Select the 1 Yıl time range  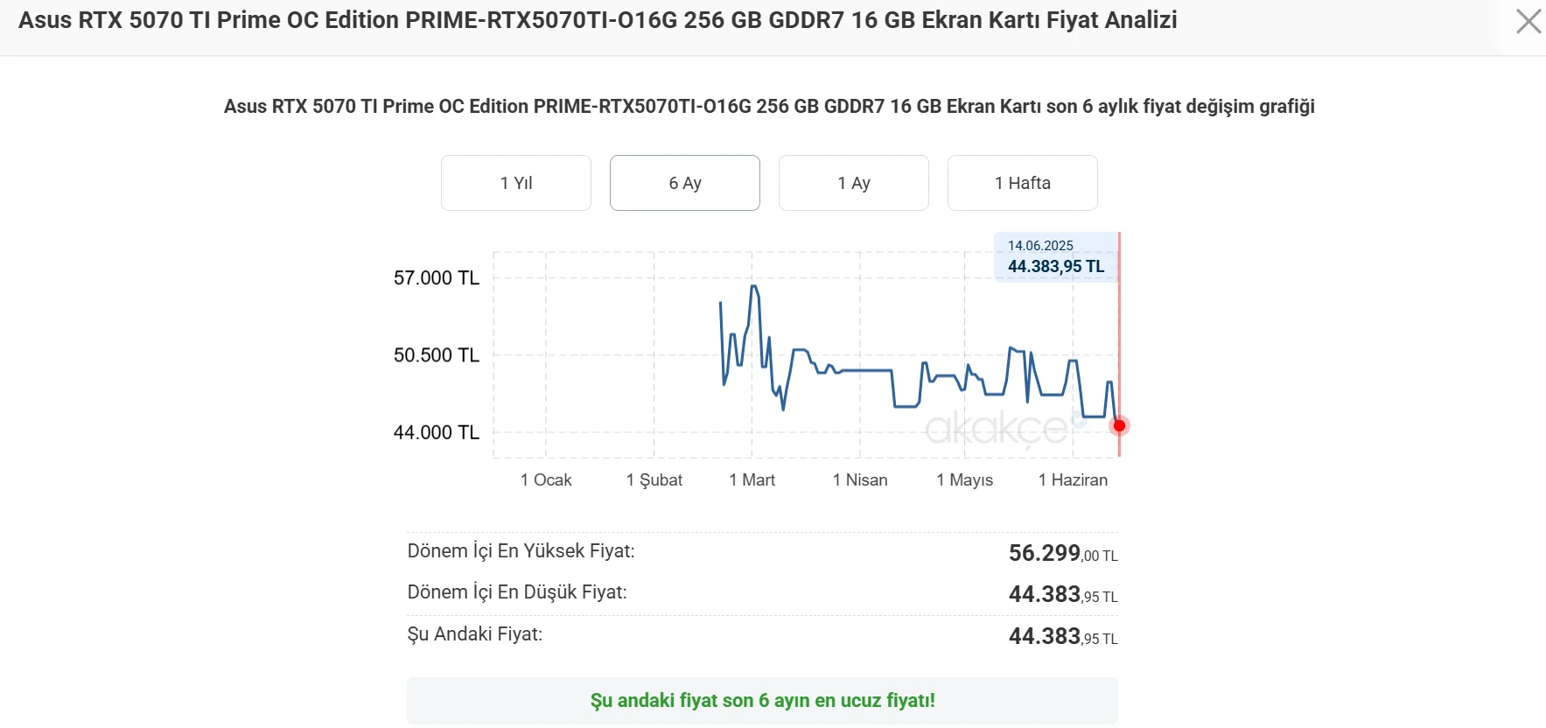click(515, 183)
